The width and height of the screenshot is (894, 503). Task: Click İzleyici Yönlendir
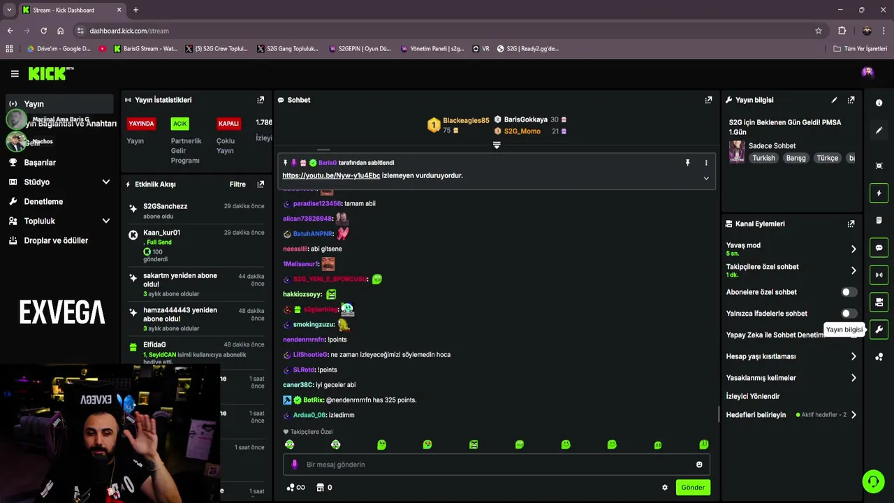pyautogui.click(x=752, y=396)
